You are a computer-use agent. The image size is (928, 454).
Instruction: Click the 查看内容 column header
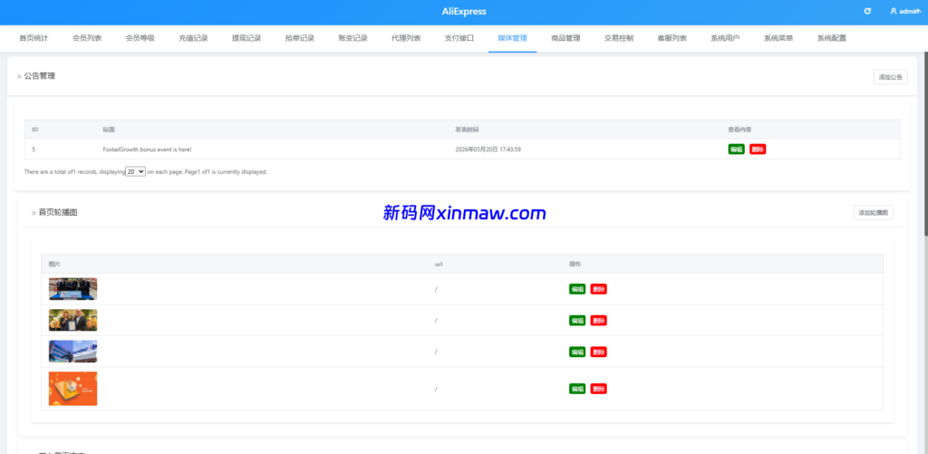point(739,129)
